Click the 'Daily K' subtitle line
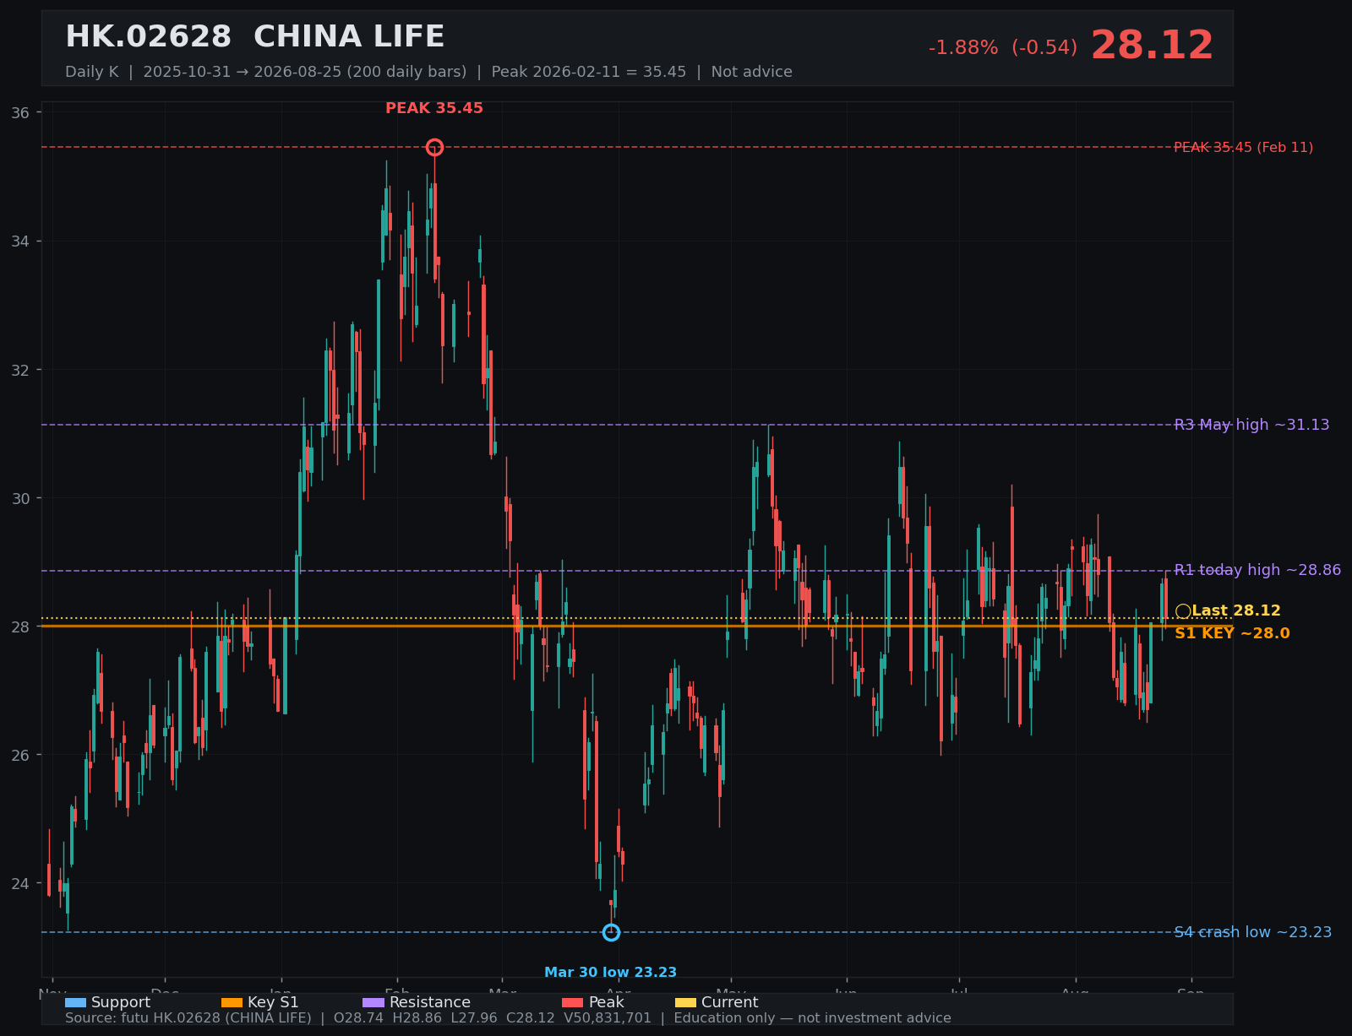1352x1036 pixels. (428, 72)
